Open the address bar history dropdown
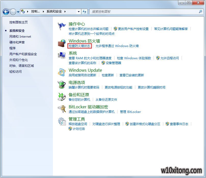This screenshot has width=206, height=178. pyautogui.click(x=79, y=11)
